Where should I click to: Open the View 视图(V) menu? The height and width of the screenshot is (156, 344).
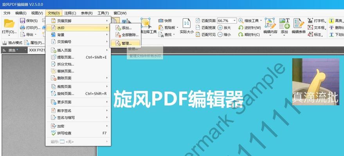pyautogui.click(x=37, y=13)
